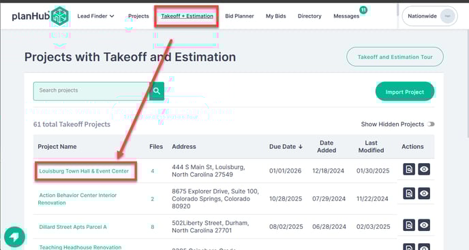Click the Messages notification badge
The image size is (469, 250).
click(x=363, y=10)
